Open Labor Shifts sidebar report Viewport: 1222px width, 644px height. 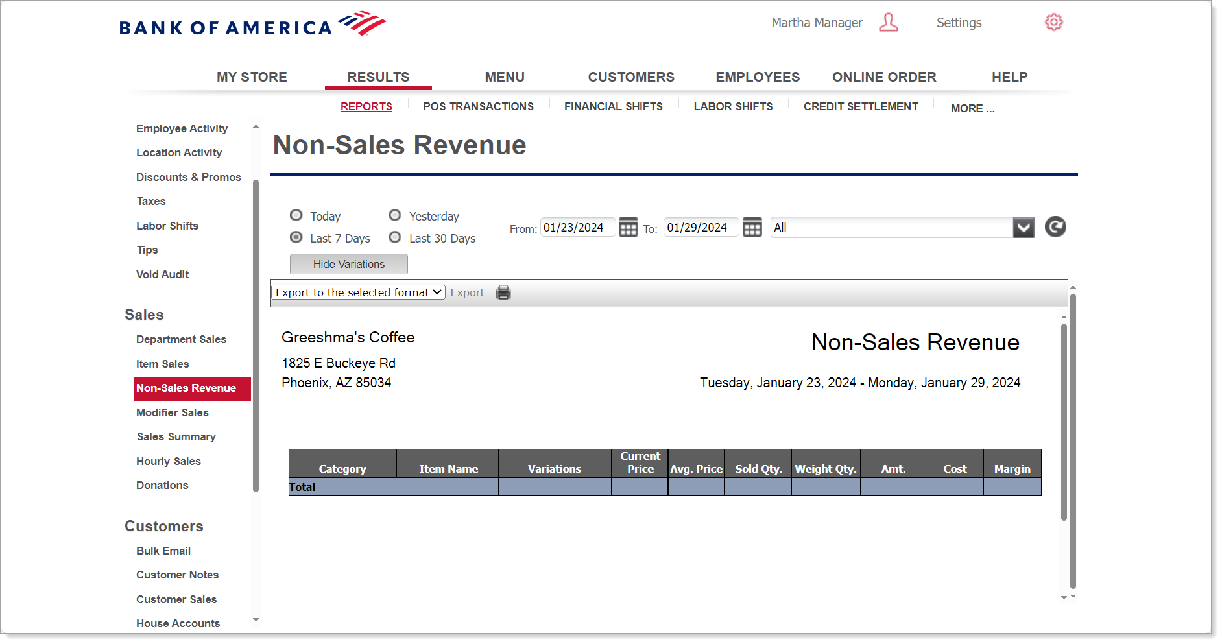[167, 226]
